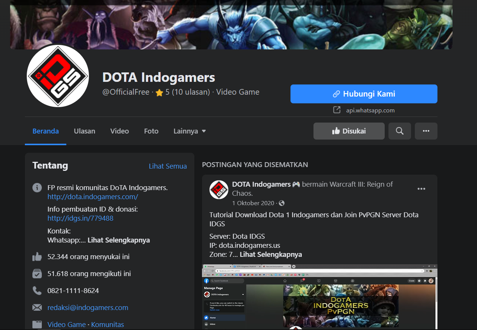Click the POSTINGAN YANG DISEMATKAN heading
477x330 pixels.
click(x=255, y=165)
